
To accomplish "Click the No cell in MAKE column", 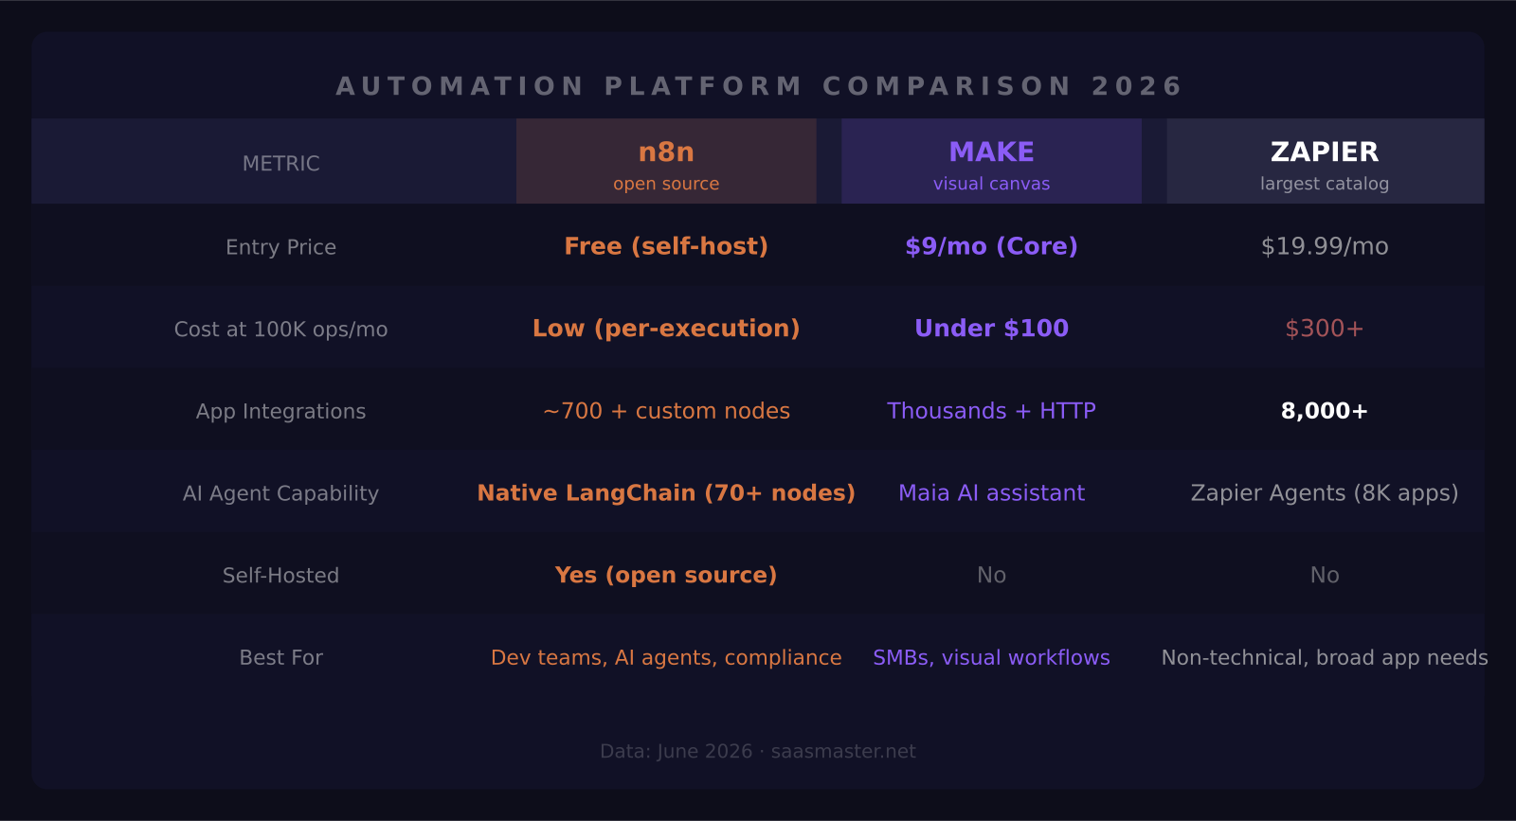I will (x=991, y=575).
